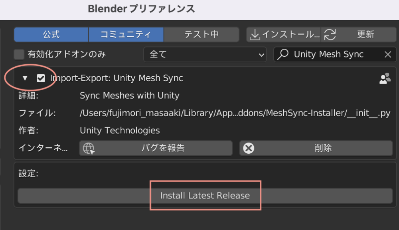Switch to the 公式 tab
The width and height of the screenshot is (399, 230).
coord(51,34)
